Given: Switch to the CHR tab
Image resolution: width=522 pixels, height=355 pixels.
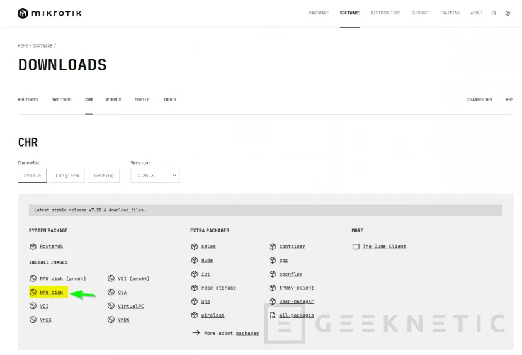Looking at the screenshot, I should tap(89, 100).
